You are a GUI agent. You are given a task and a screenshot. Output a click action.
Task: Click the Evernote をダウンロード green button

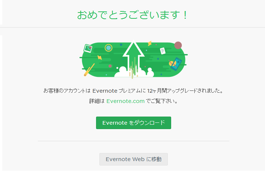pos(134,123)
